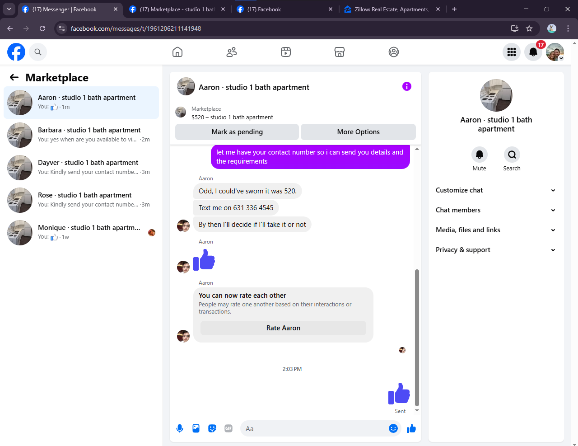Close the Marketplace studio browser tab
This screenshot has width=578, height=446.
223,9
